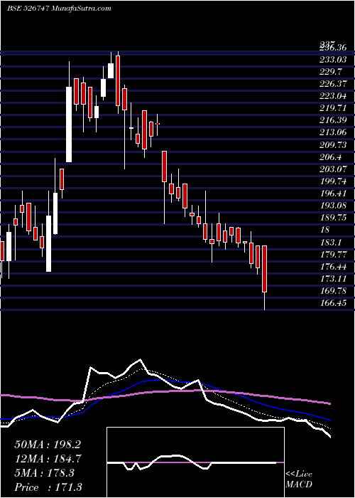This screenshot has height=498, width=355.
Task: Click the 189.75 price axis label
Action: (333, 218)
